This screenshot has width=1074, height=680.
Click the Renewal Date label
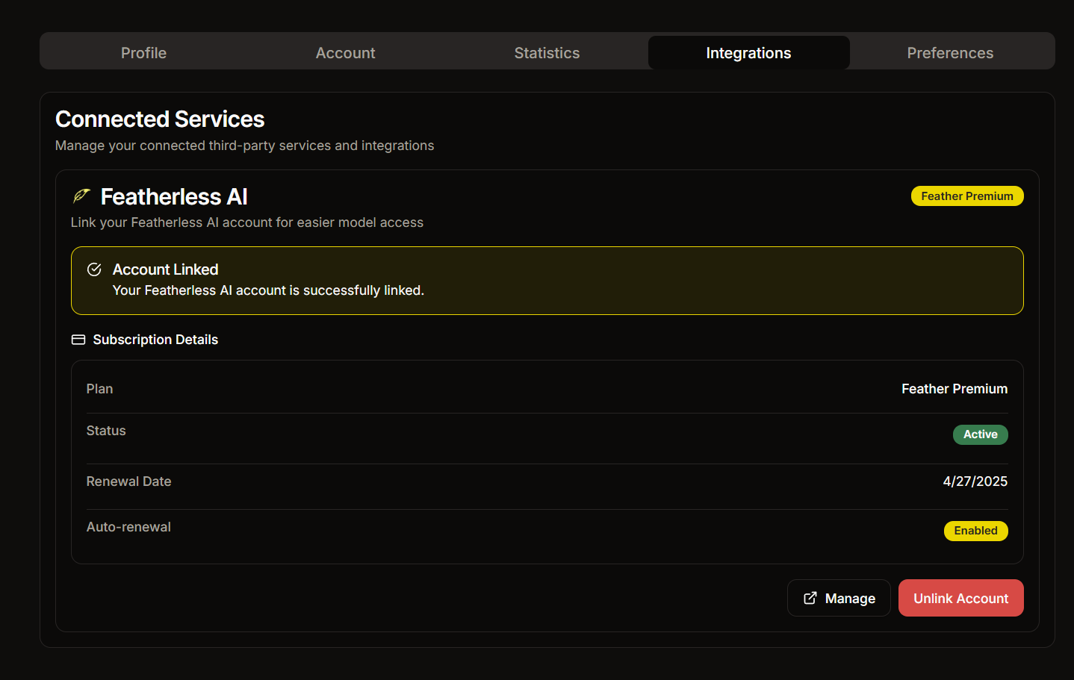128,481
